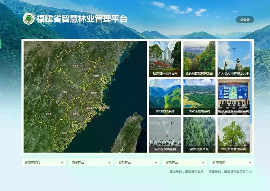This screenshot has height=191, width=270.
Task: Expand the 国家林业 dropdown
Action: (91, 162)
